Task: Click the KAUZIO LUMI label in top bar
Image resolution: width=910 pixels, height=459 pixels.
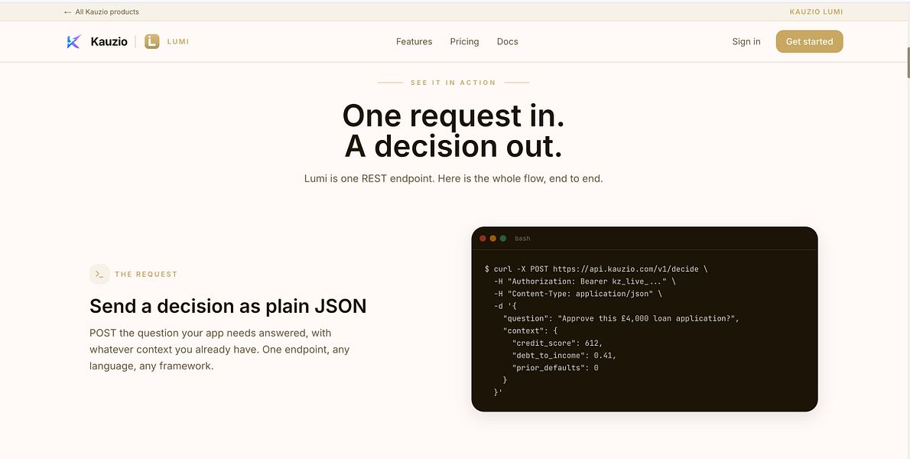Action: click(x=816, y=11)
